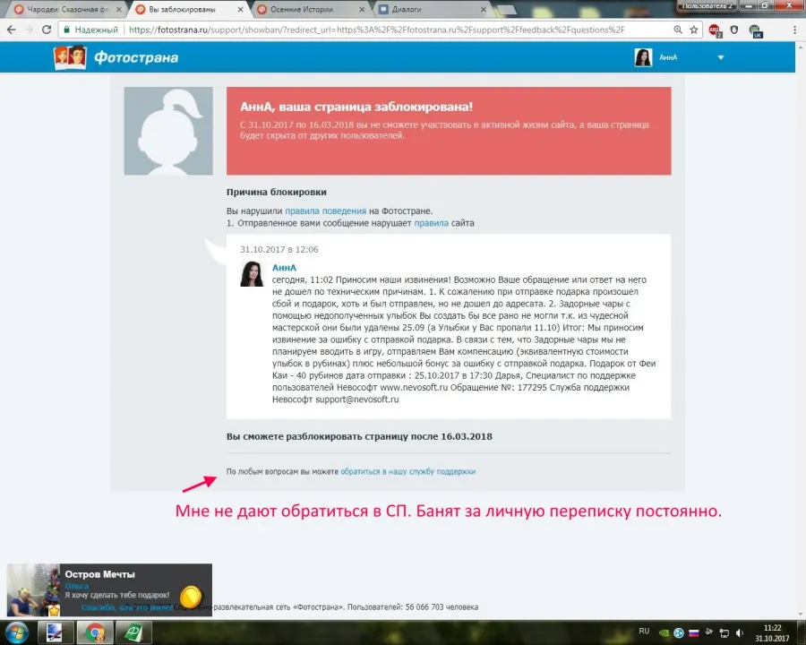Viewport: 806px width, 645px height.
Task: Click the notification sender's photo
Action: coord(33,590)
